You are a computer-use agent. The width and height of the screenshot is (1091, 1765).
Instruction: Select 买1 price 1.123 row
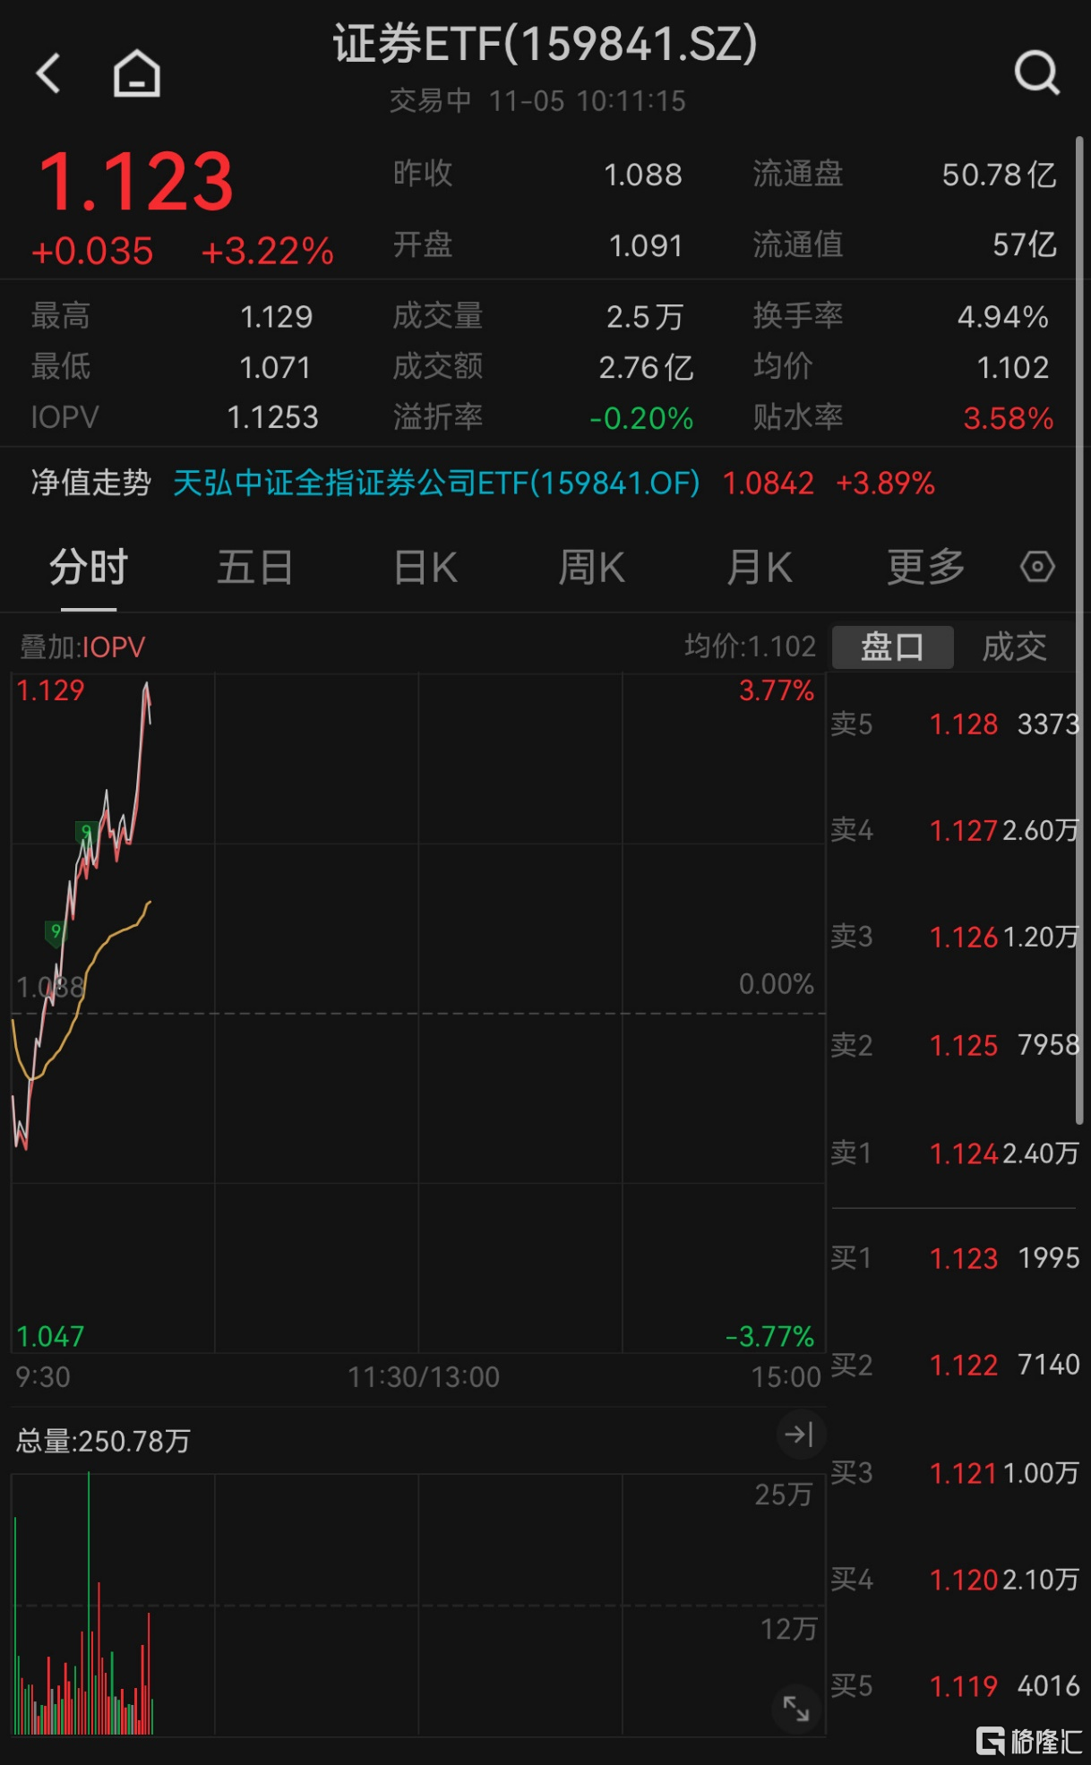(x=955, y=1258)
